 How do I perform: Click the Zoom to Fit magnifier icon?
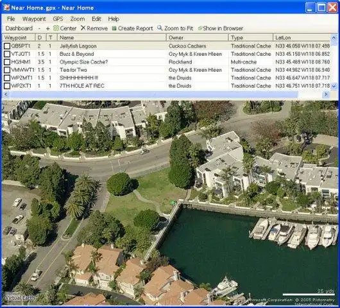(160, 28)
